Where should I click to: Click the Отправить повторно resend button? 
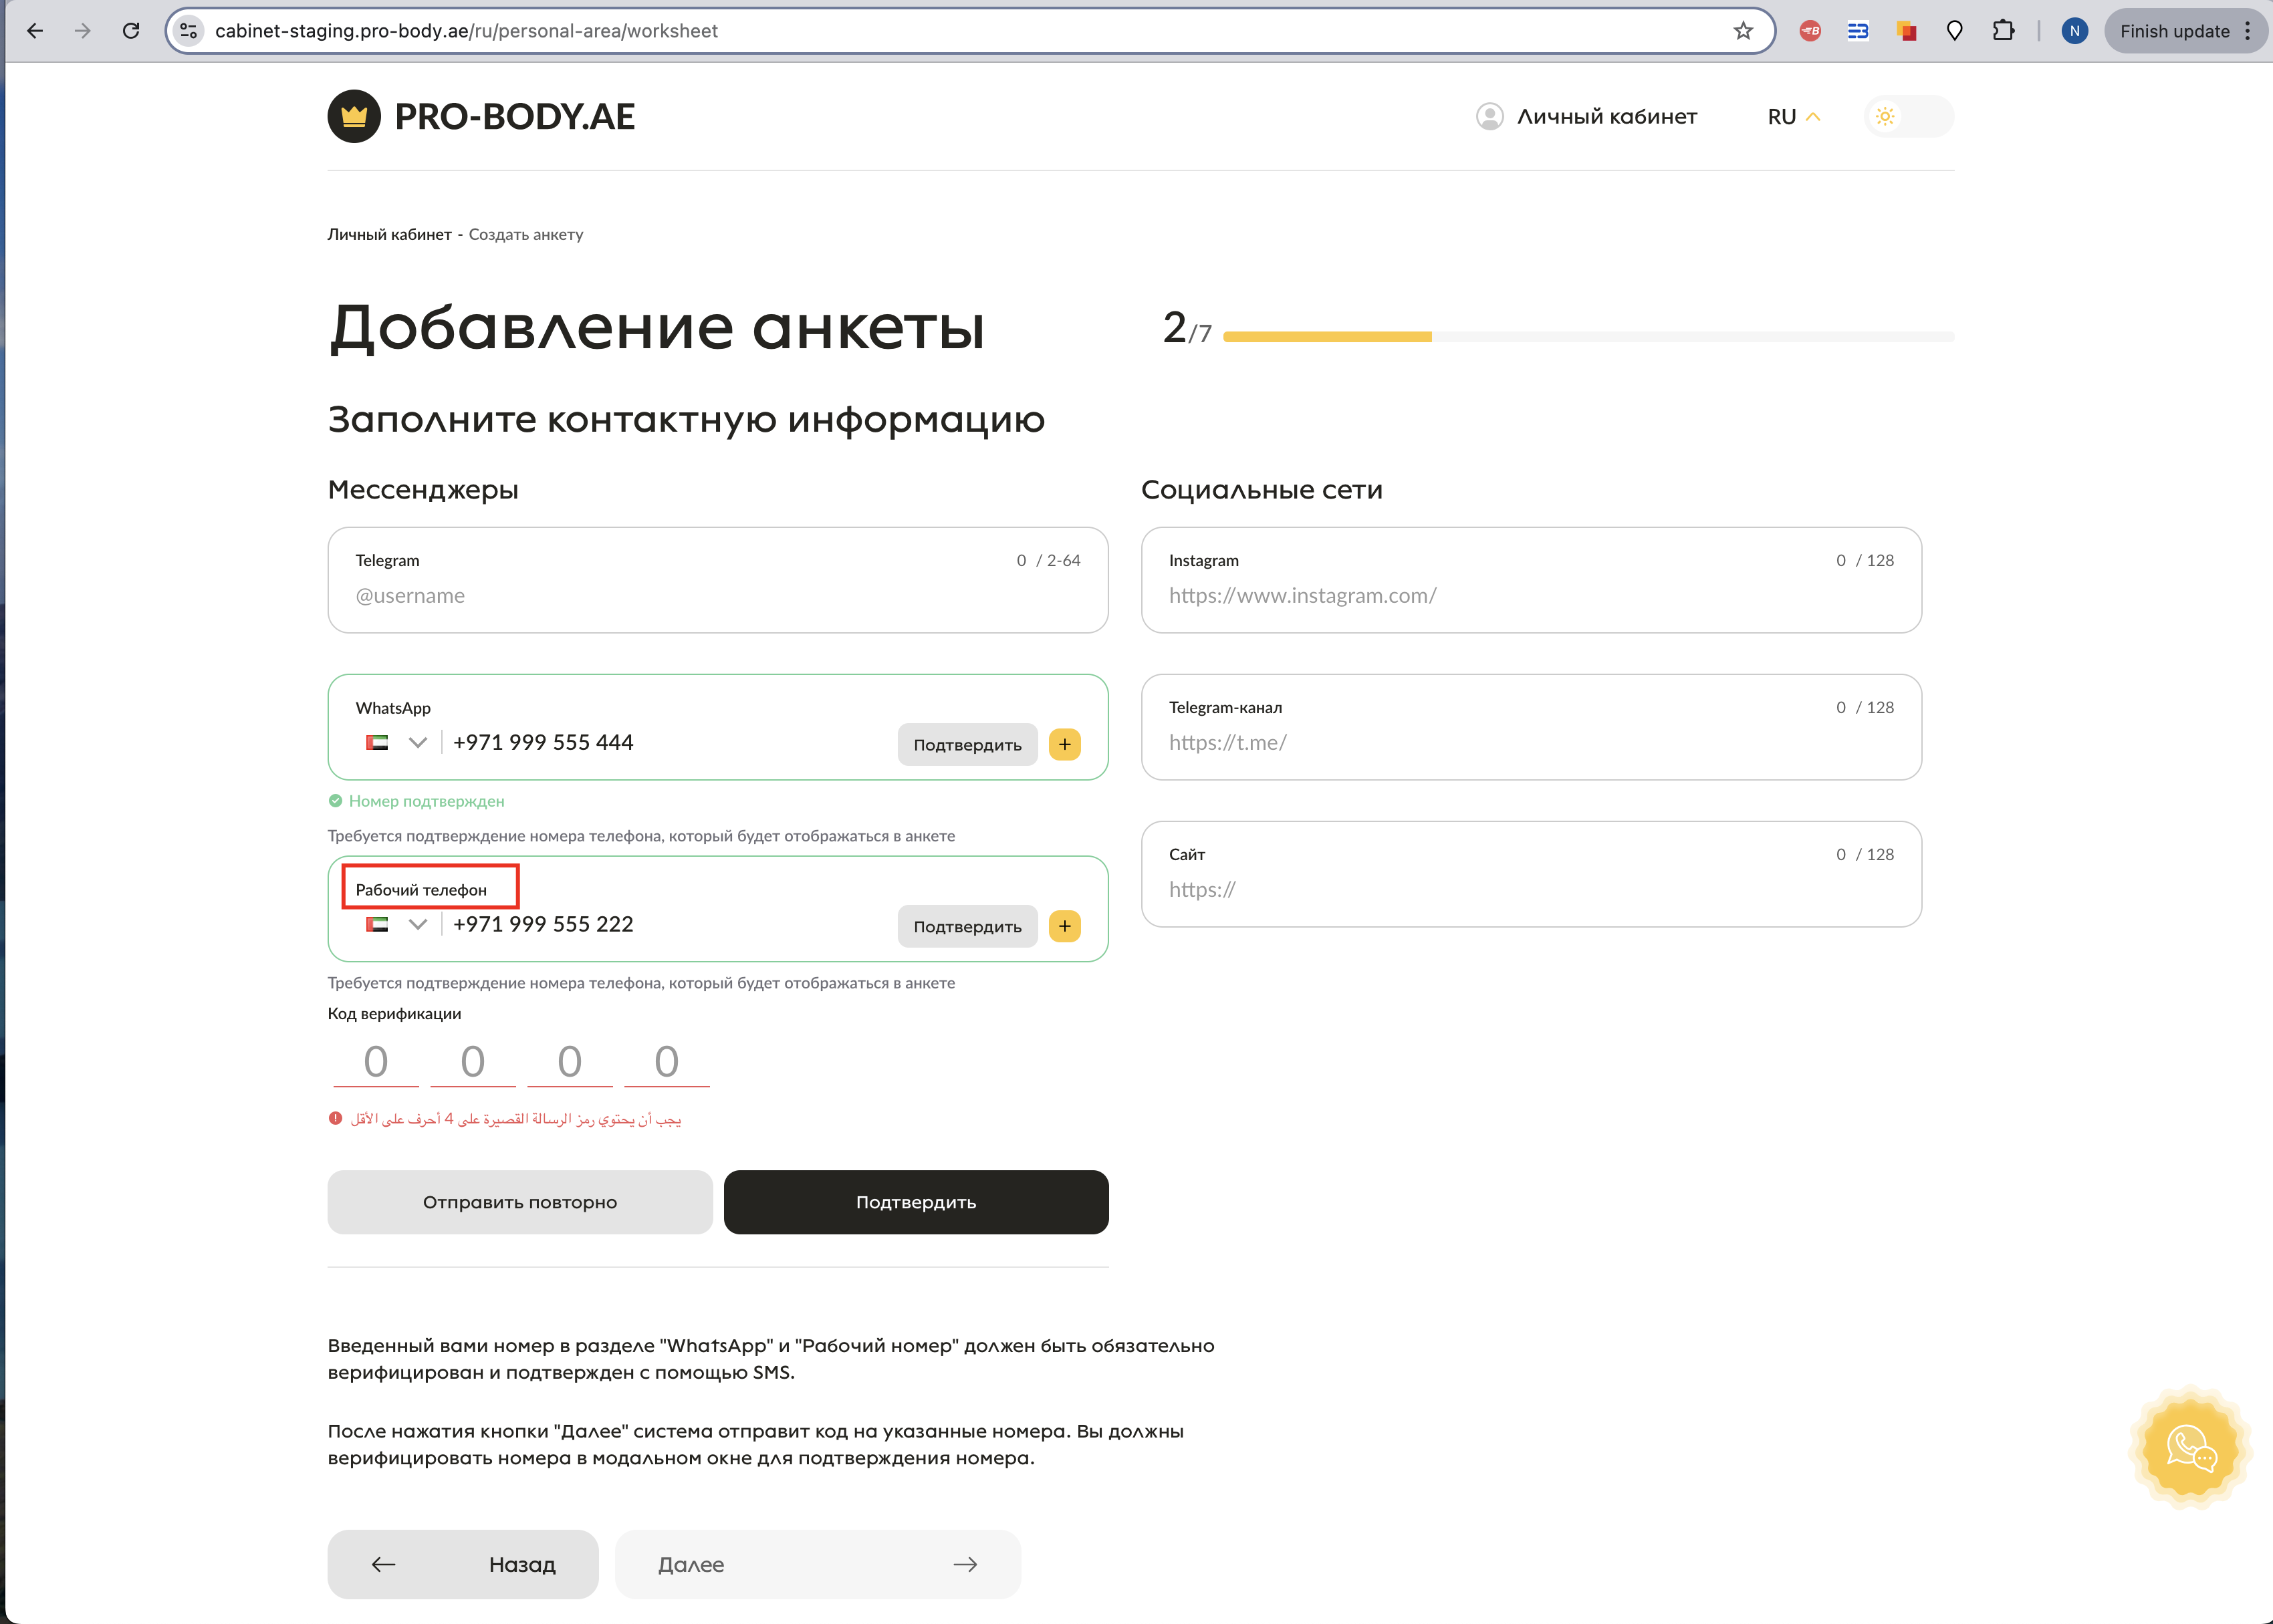(519, 1202)
